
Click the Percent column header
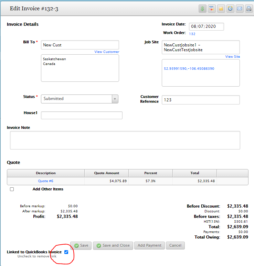(150, 173)
